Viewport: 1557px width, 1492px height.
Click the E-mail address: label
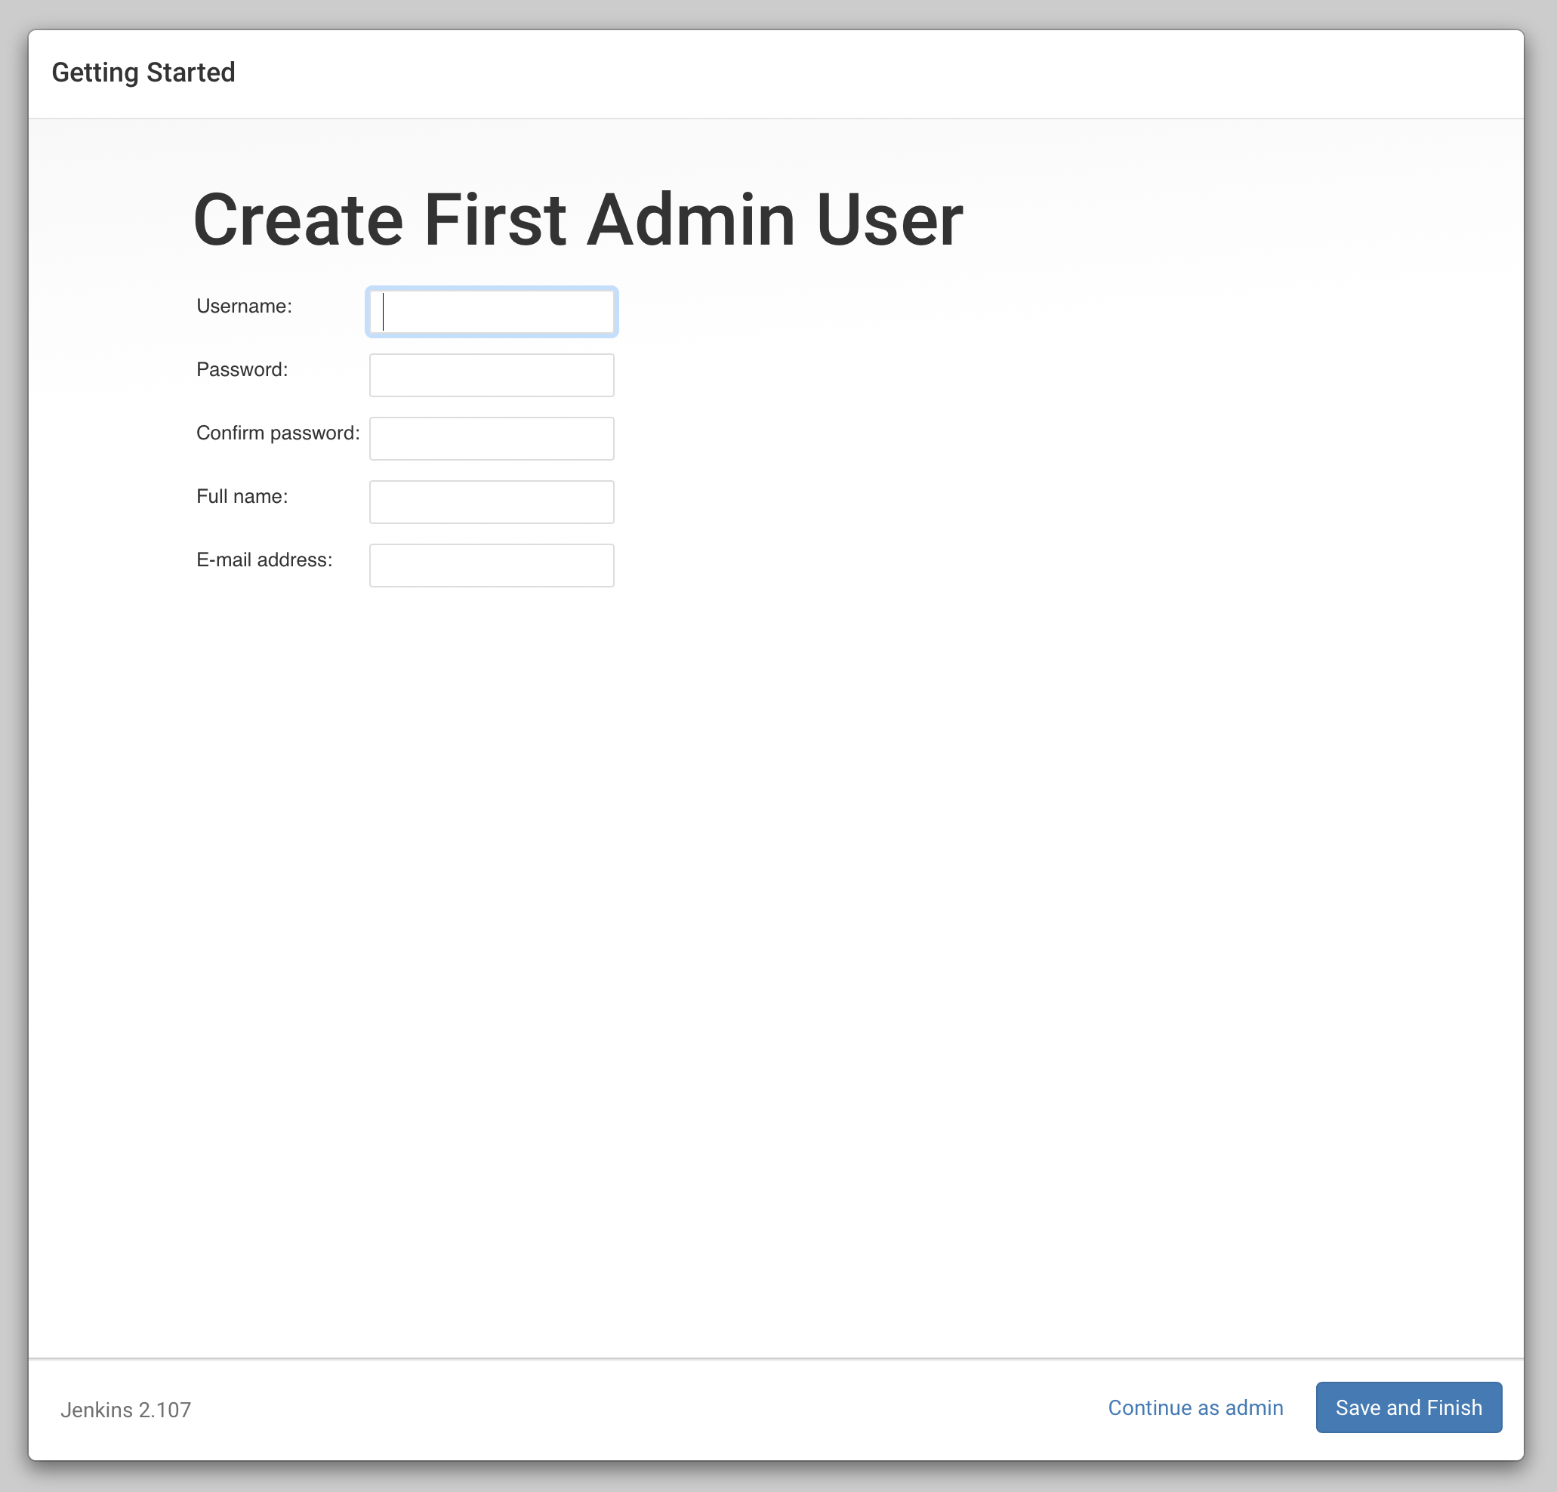coord(264,561)
